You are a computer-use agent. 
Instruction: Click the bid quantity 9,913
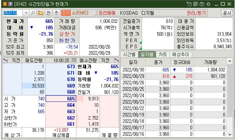93,99
